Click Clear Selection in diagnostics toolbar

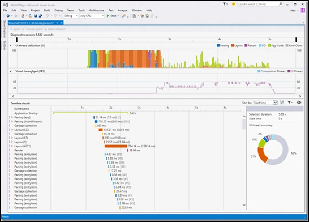(55, 29)
